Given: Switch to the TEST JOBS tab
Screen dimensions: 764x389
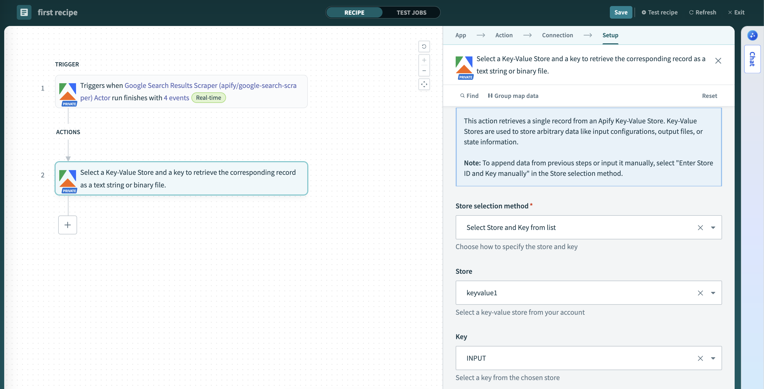Looking at the screenshot, I should click(x=411, y=13).
